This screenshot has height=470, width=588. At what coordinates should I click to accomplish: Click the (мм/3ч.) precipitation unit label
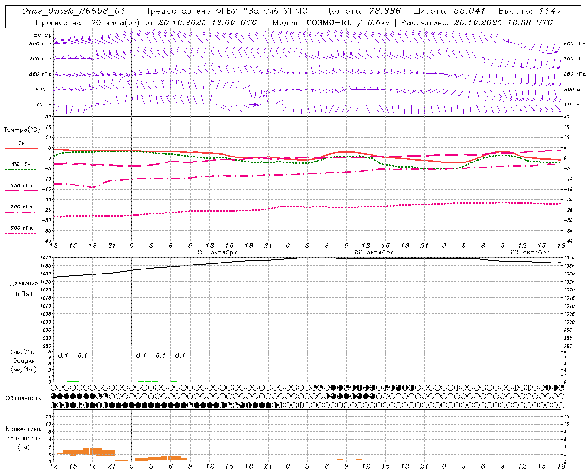click(x=24, y=352)
